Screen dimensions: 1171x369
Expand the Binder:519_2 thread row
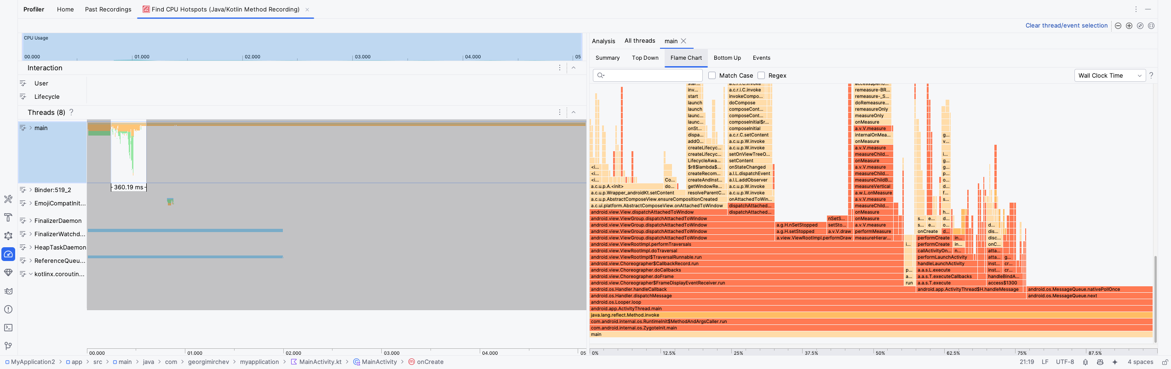31,190
